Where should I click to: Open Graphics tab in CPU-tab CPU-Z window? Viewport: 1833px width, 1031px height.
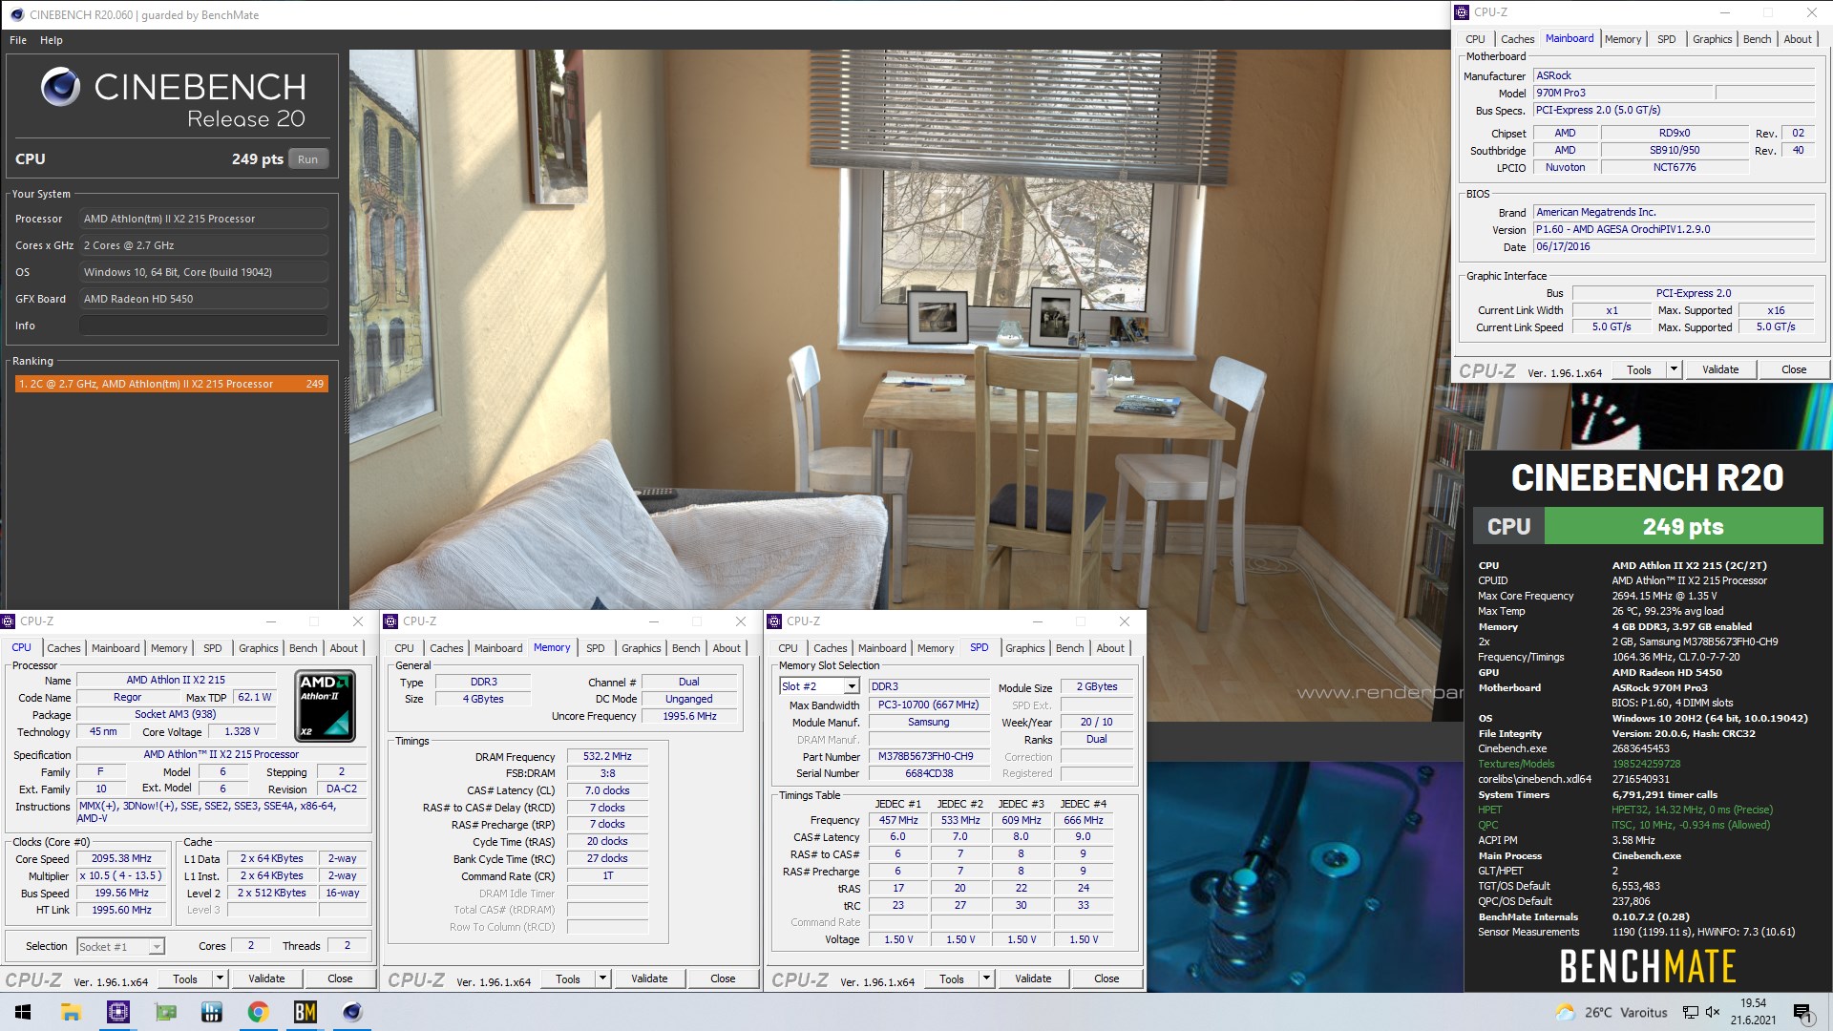tap(259, 648)
